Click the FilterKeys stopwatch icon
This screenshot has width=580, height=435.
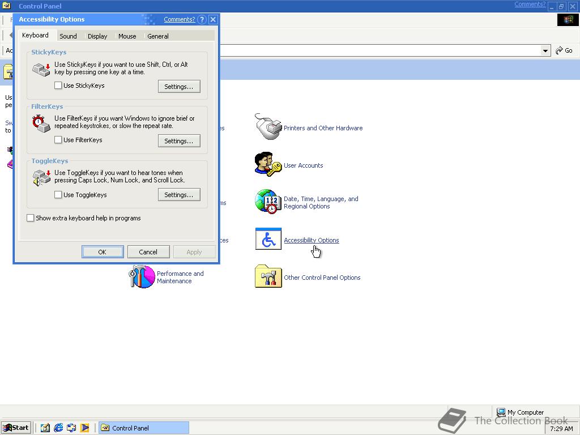click(41, 123)
